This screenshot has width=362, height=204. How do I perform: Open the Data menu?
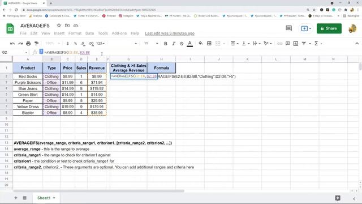89,33
